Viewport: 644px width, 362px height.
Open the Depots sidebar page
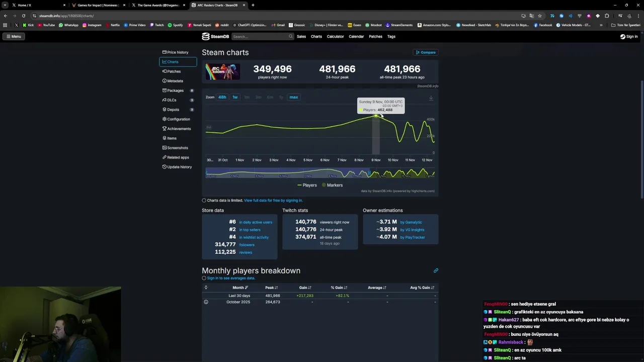click(x=171, y=110)
